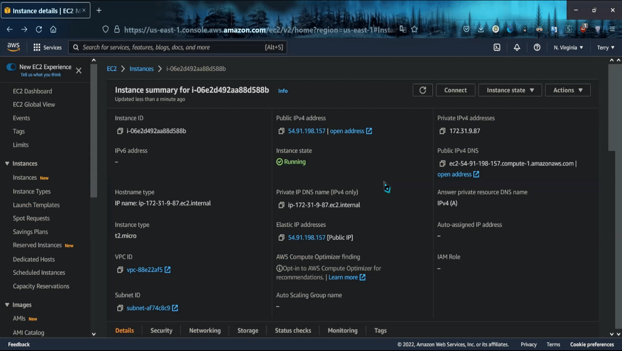Screen dimensions: 622x351
Task: Open a new browser tab
Action: pos(99,10)
